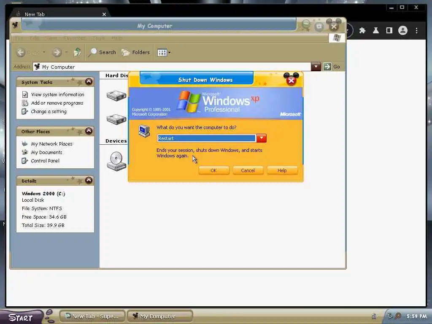This screenshot has height=324, width=432.
Task: Switch to New Tab taskbar button
Action: coord(92,316)
